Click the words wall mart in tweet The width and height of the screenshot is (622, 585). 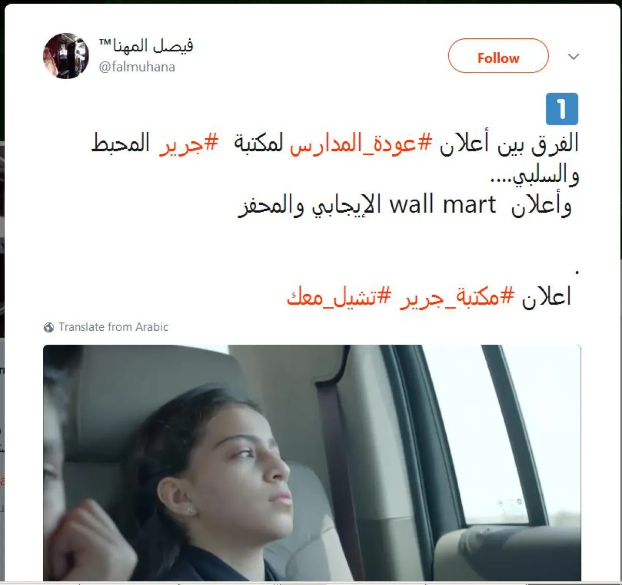443,204
